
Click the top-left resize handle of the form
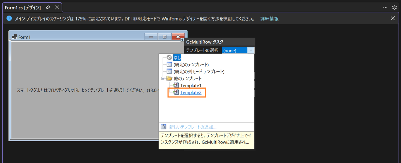pos(10,40)
